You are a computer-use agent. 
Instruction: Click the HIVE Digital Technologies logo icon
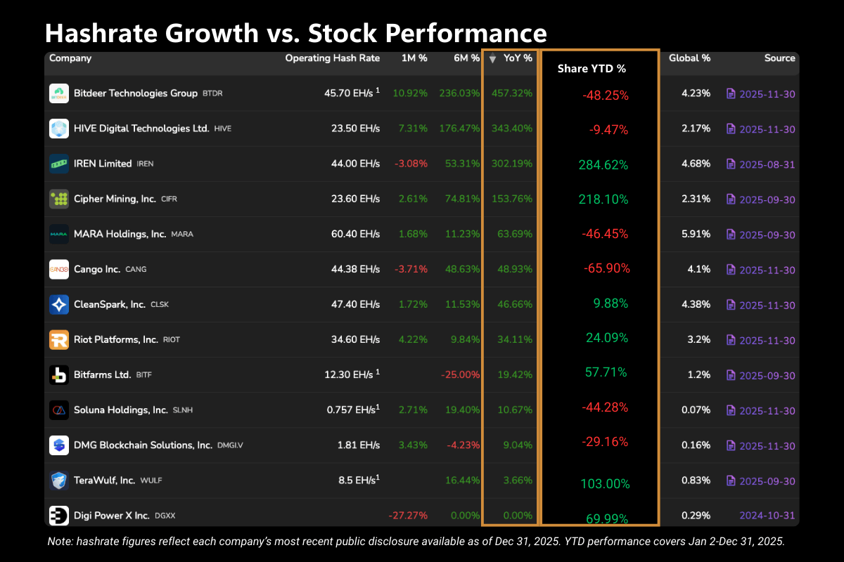(59, 129)
